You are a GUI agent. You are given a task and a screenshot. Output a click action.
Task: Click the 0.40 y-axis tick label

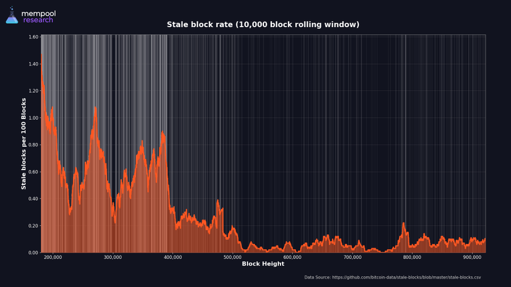tap(32, 199)
